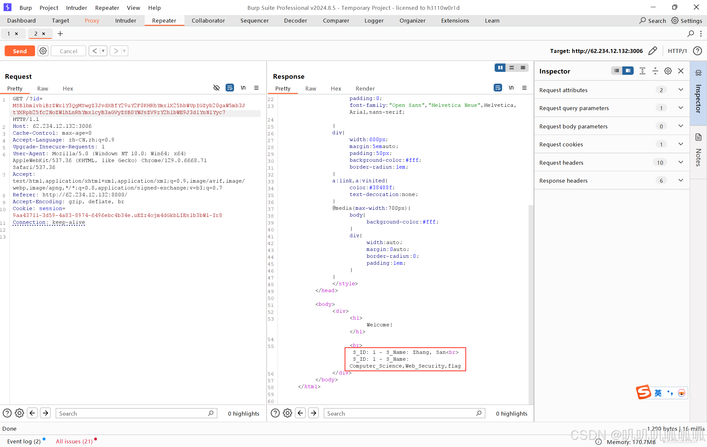Click the Response vertical scrollbar

[531, 304]
